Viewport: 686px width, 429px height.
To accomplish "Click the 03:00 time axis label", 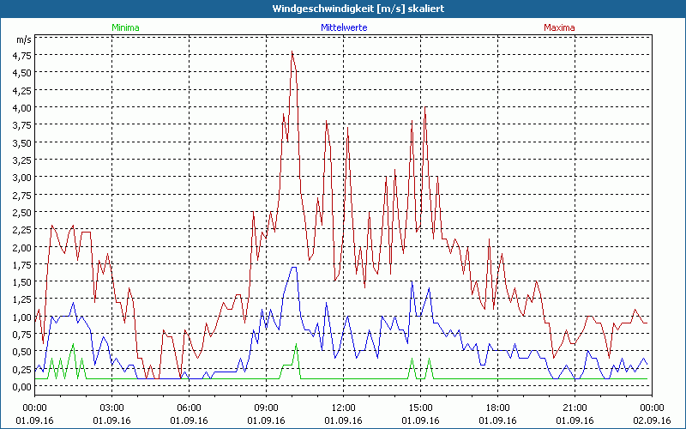I will click(x=111, y=408).
